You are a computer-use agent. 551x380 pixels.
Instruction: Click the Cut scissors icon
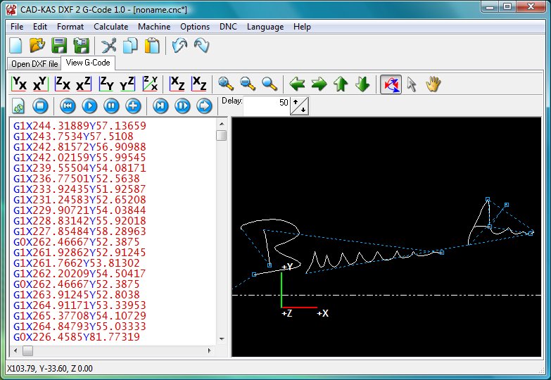coord(108,46)
